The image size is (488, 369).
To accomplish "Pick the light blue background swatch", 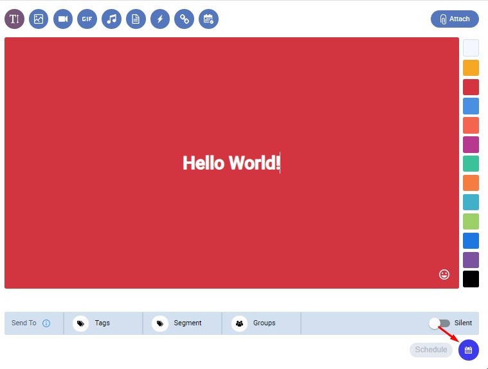I will coord(471,106).
